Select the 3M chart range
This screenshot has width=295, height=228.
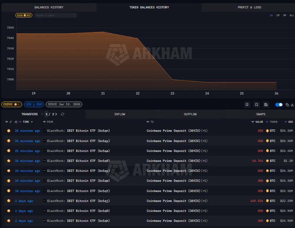(285, 16)
